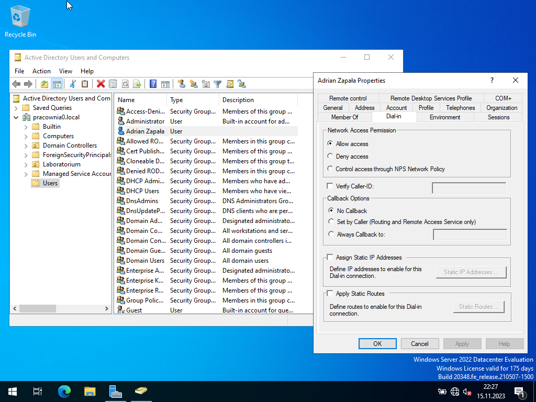Expand the Laboratorium node
The height and width of the screenshot is (402, 536).
[26, 165]
